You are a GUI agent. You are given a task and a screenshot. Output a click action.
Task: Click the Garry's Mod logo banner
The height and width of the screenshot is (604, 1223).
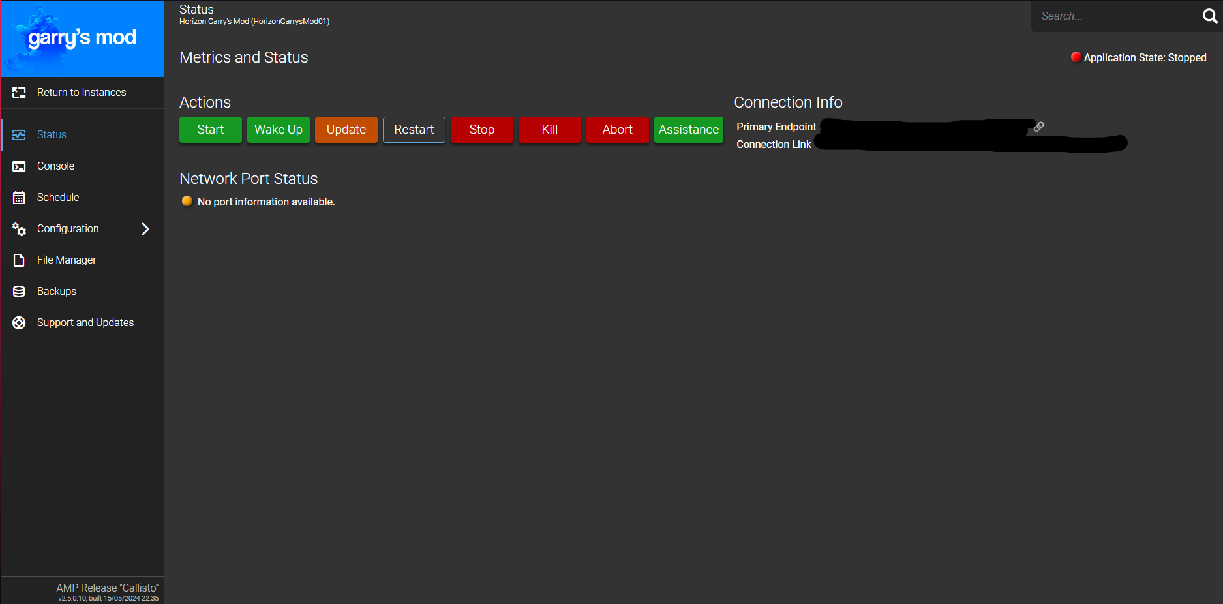pos(82,38)
